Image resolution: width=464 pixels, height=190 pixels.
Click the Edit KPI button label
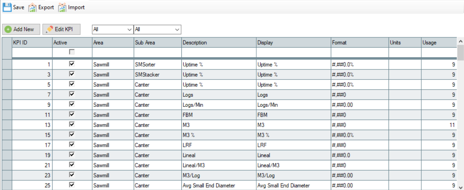(x=64, y=29)
